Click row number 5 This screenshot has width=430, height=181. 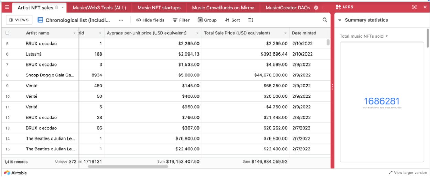tap(7, 44)
